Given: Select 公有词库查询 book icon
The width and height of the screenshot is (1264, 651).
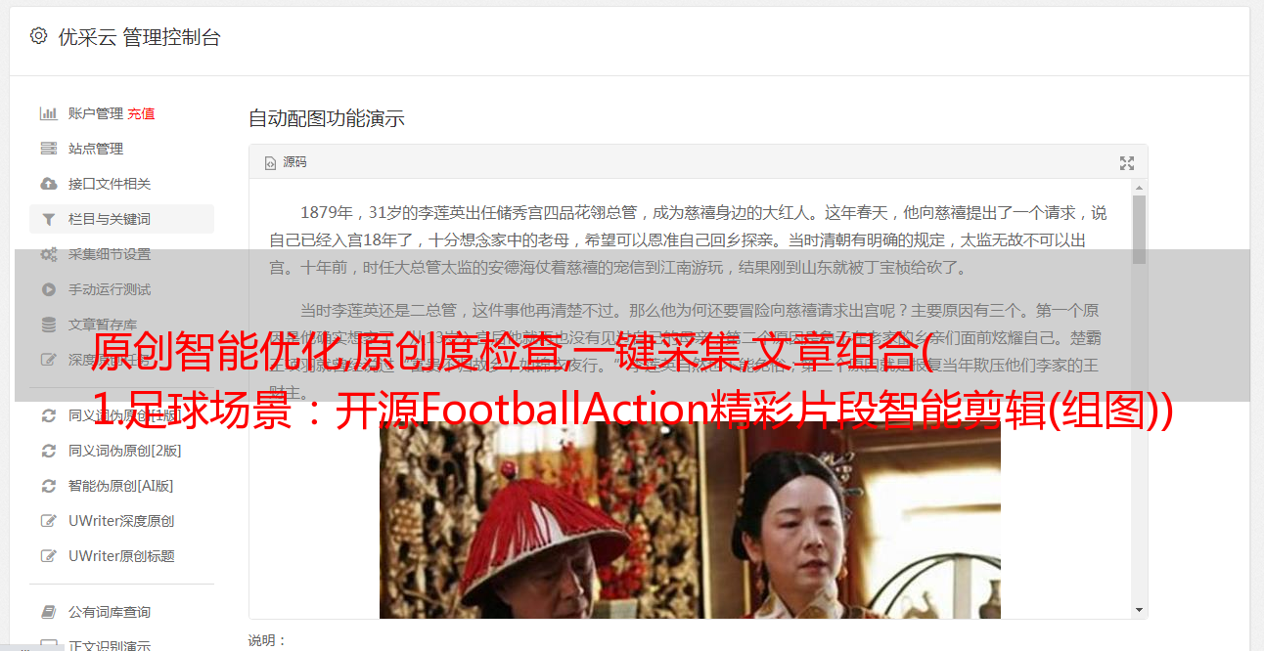Looking at the screenshot, I should coord(48,612).
